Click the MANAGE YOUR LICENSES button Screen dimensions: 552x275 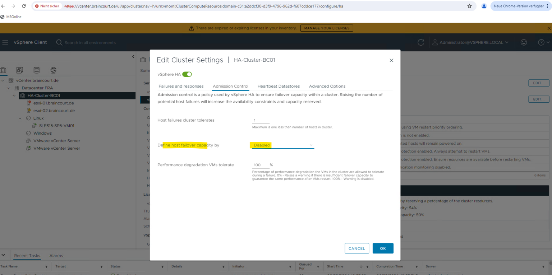[x=326, y=28]
